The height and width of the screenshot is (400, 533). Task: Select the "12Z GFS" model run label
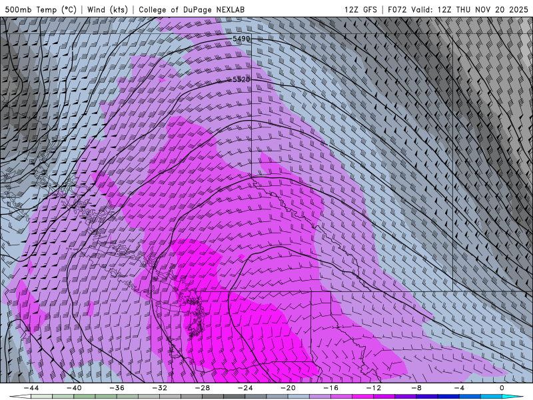360,9
